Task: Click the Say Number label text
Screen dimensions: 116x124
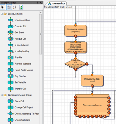Action: [x=21, y=76]
